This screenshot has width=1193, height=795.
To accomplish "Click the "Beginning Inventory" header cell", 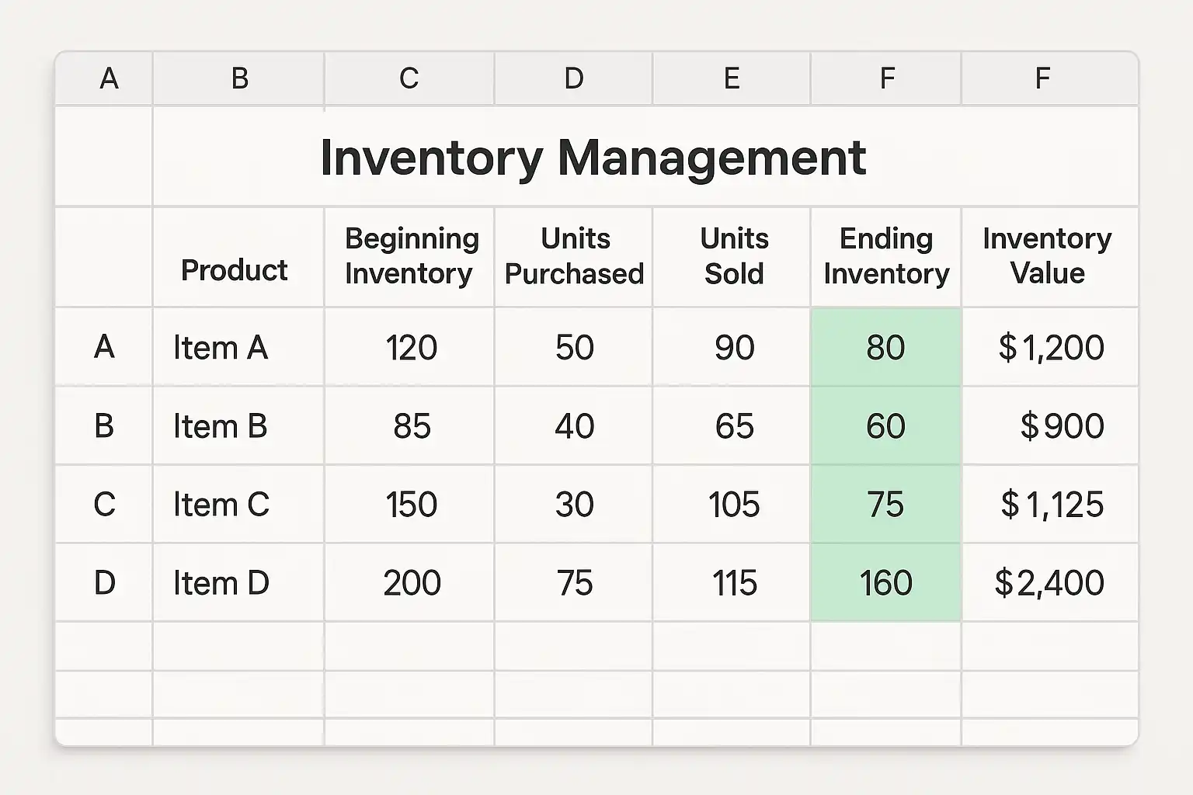I will 410,256.
